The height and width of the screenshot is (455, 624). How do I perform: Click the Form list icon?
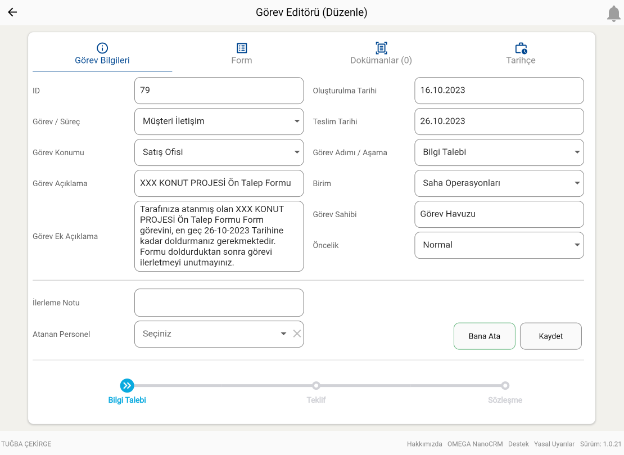(242, 48)
